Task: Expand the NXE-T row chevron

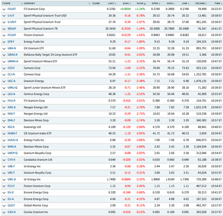Action: pos(4,114)
